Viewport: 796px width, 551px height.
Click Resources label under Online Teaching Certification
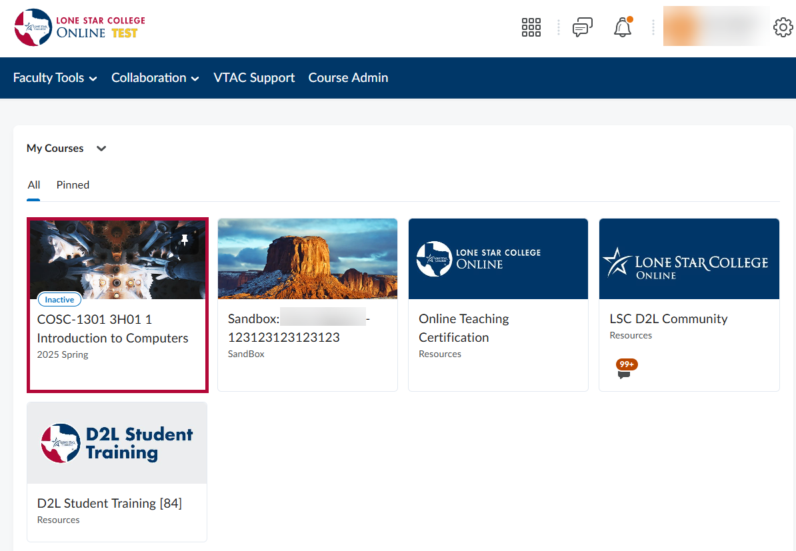440,354
